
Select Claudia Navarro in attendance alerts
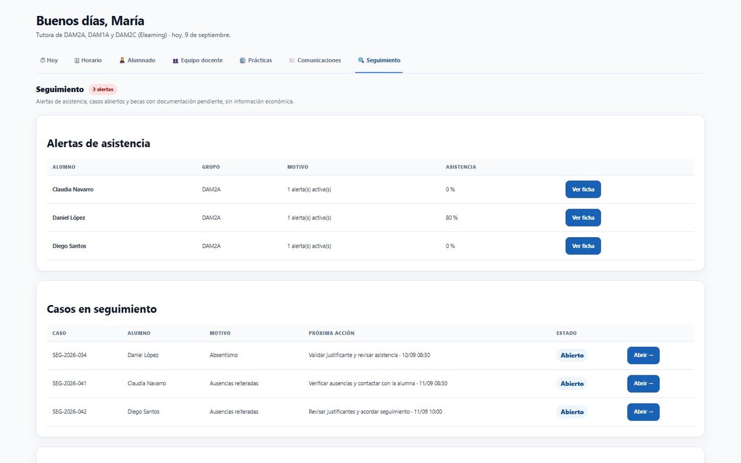tap(73, 190)
